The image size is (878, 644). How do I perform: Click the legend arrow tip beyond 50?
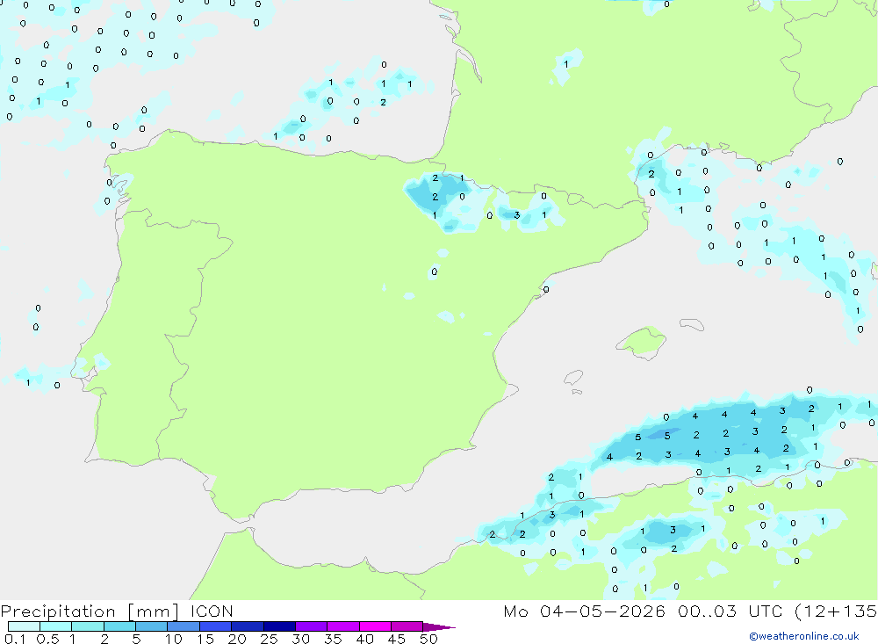click(x=440, y=626)
